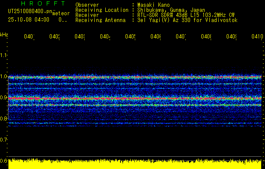
Task: Select the Observer field label
Action: tap(87, 5)
